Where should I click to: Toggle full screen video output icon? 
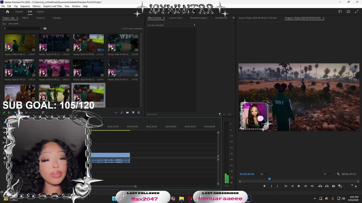[x=356, y=12]
